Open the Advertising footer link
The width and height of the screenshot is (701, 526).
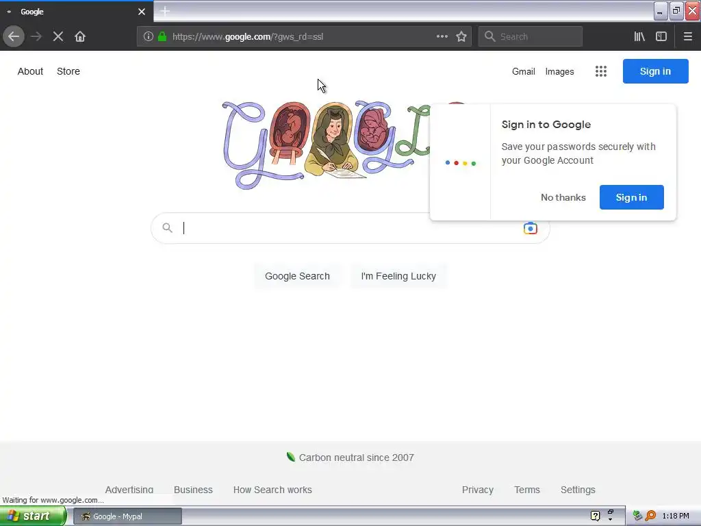[129, 489]
